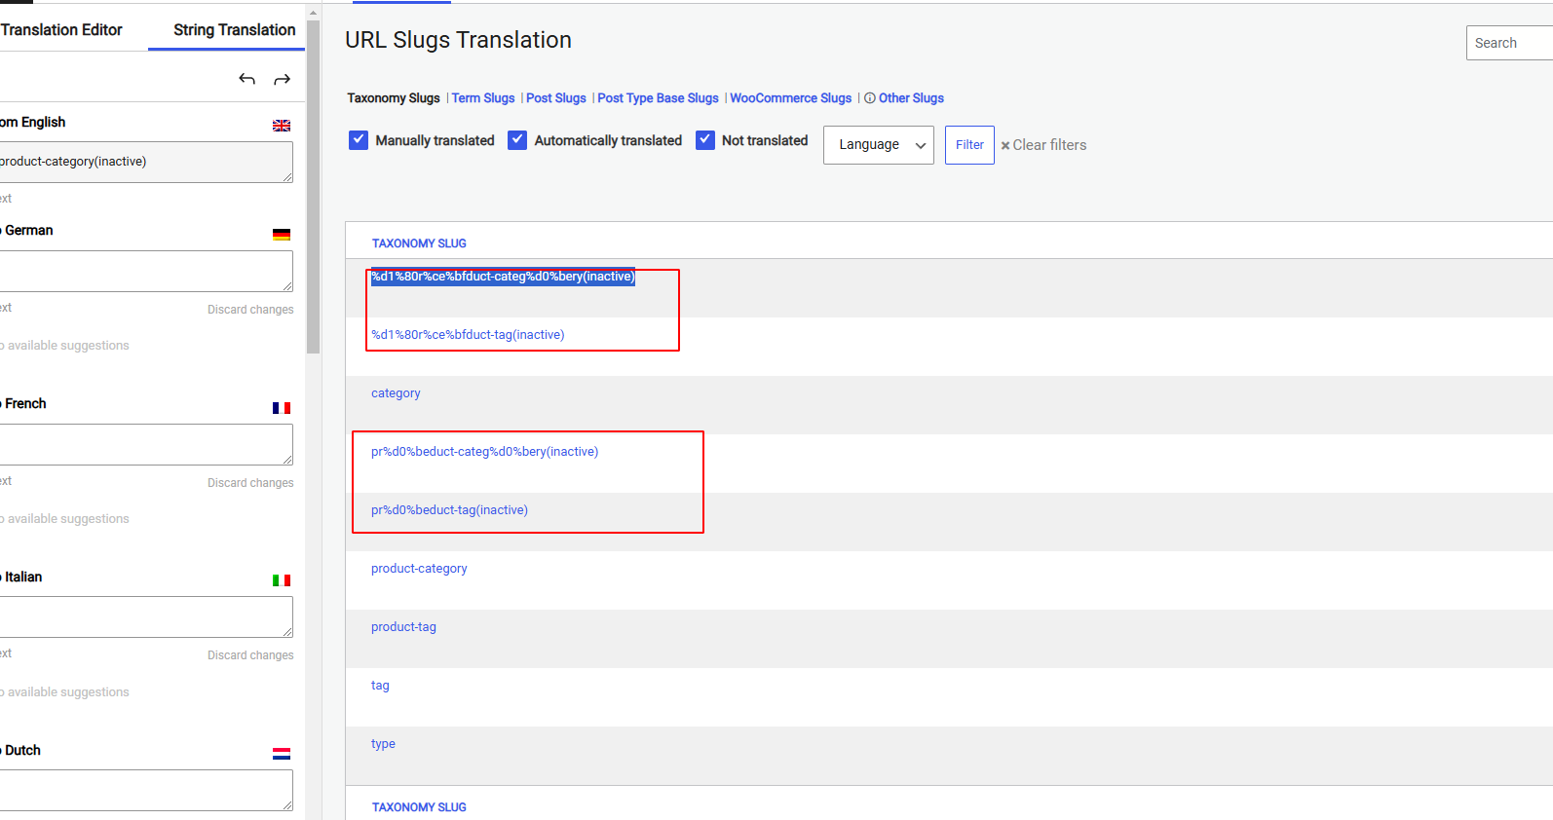The image size is (1553, 820).
Task: Click the Dutch language label
Action: pos(22,751)
